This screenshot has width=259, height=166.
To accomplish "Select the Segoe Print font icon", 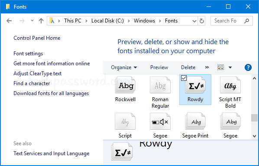I will (x=195, y=121).
